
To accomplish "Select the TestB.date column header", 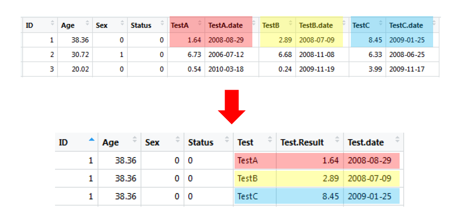I will click(x=316, y=25).
